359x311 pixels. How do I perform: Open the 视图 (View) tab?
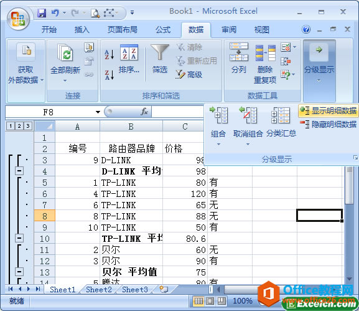point(262,29)
